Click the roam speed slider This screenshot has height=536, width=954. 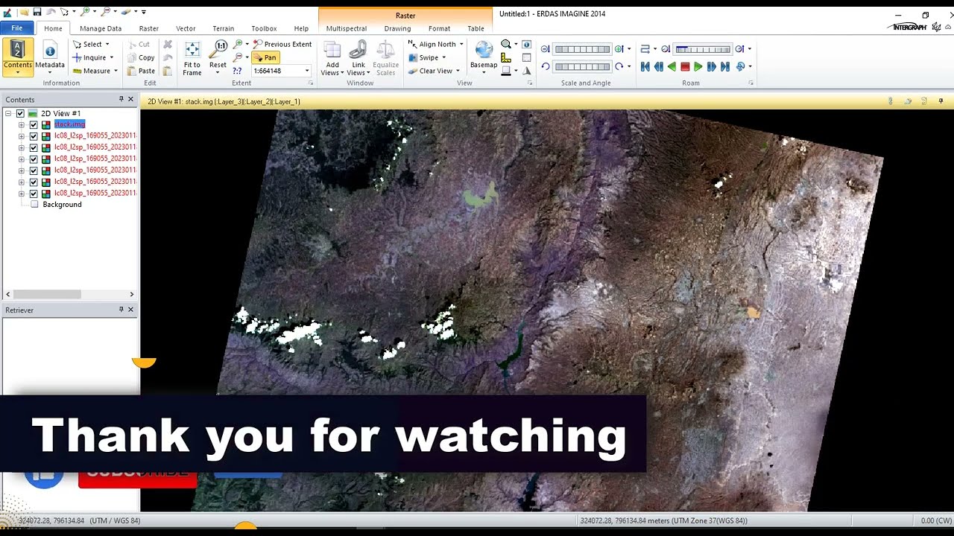pos(703,49)
